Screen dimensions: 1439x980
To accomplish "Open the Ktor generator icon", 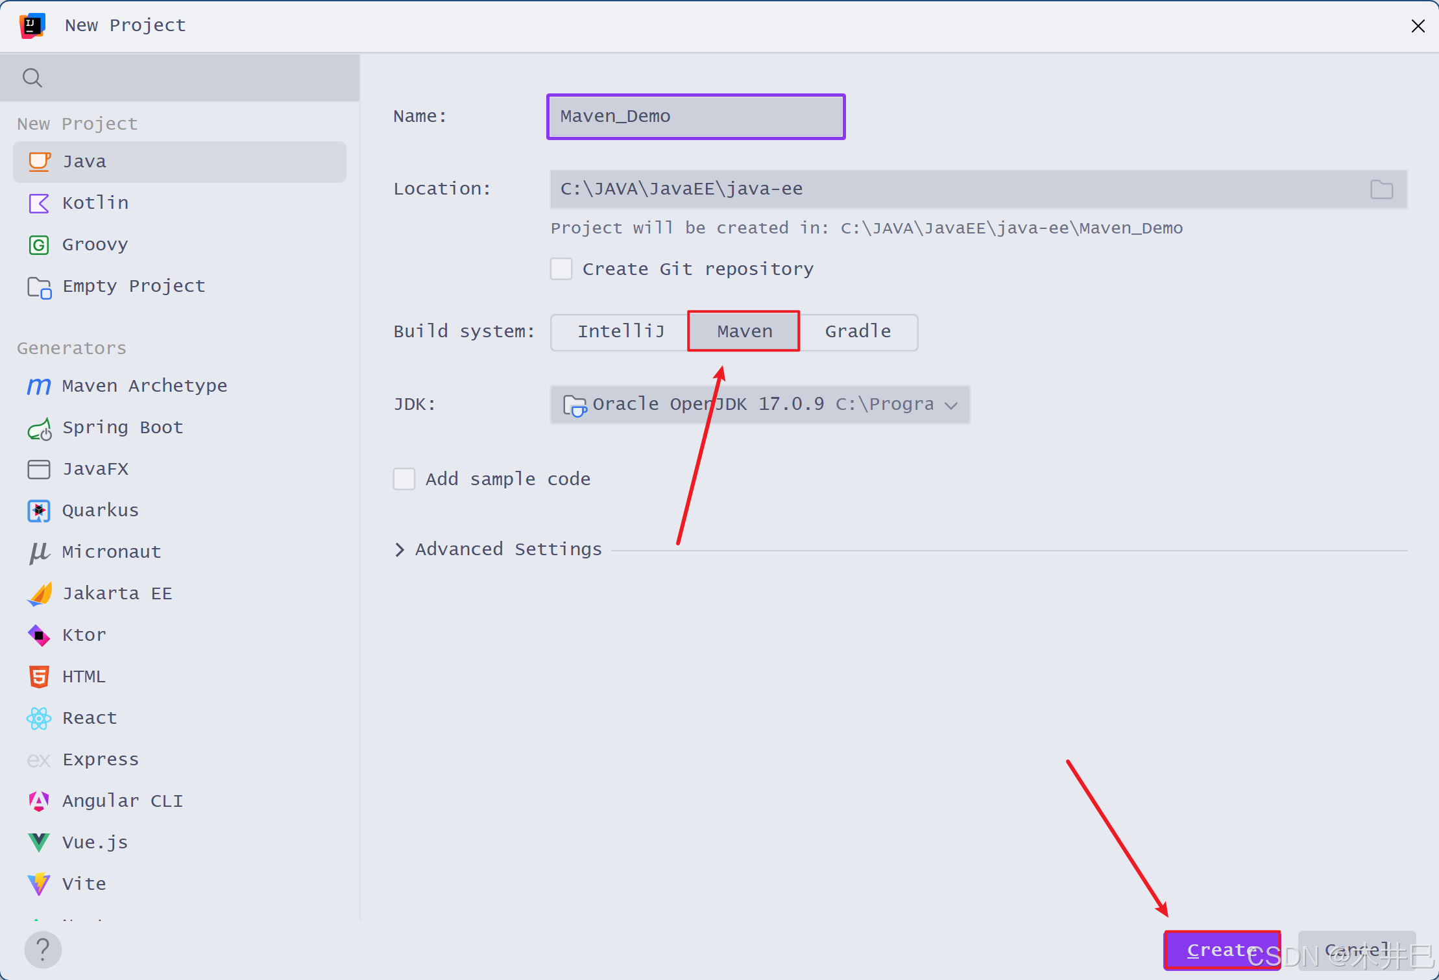I will tap(39, 635).
